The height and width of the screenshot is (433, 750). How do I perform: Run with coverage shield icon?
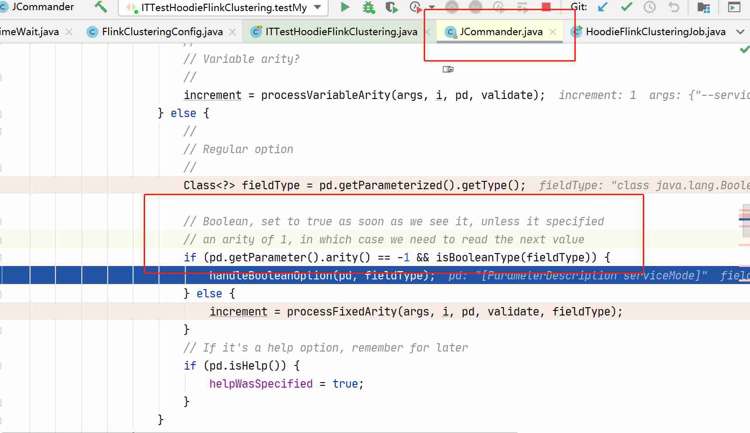(x=391, y=7)
